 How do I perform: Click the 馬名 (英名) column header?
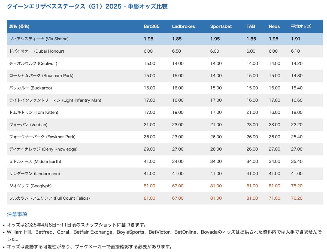pos(19,26)
